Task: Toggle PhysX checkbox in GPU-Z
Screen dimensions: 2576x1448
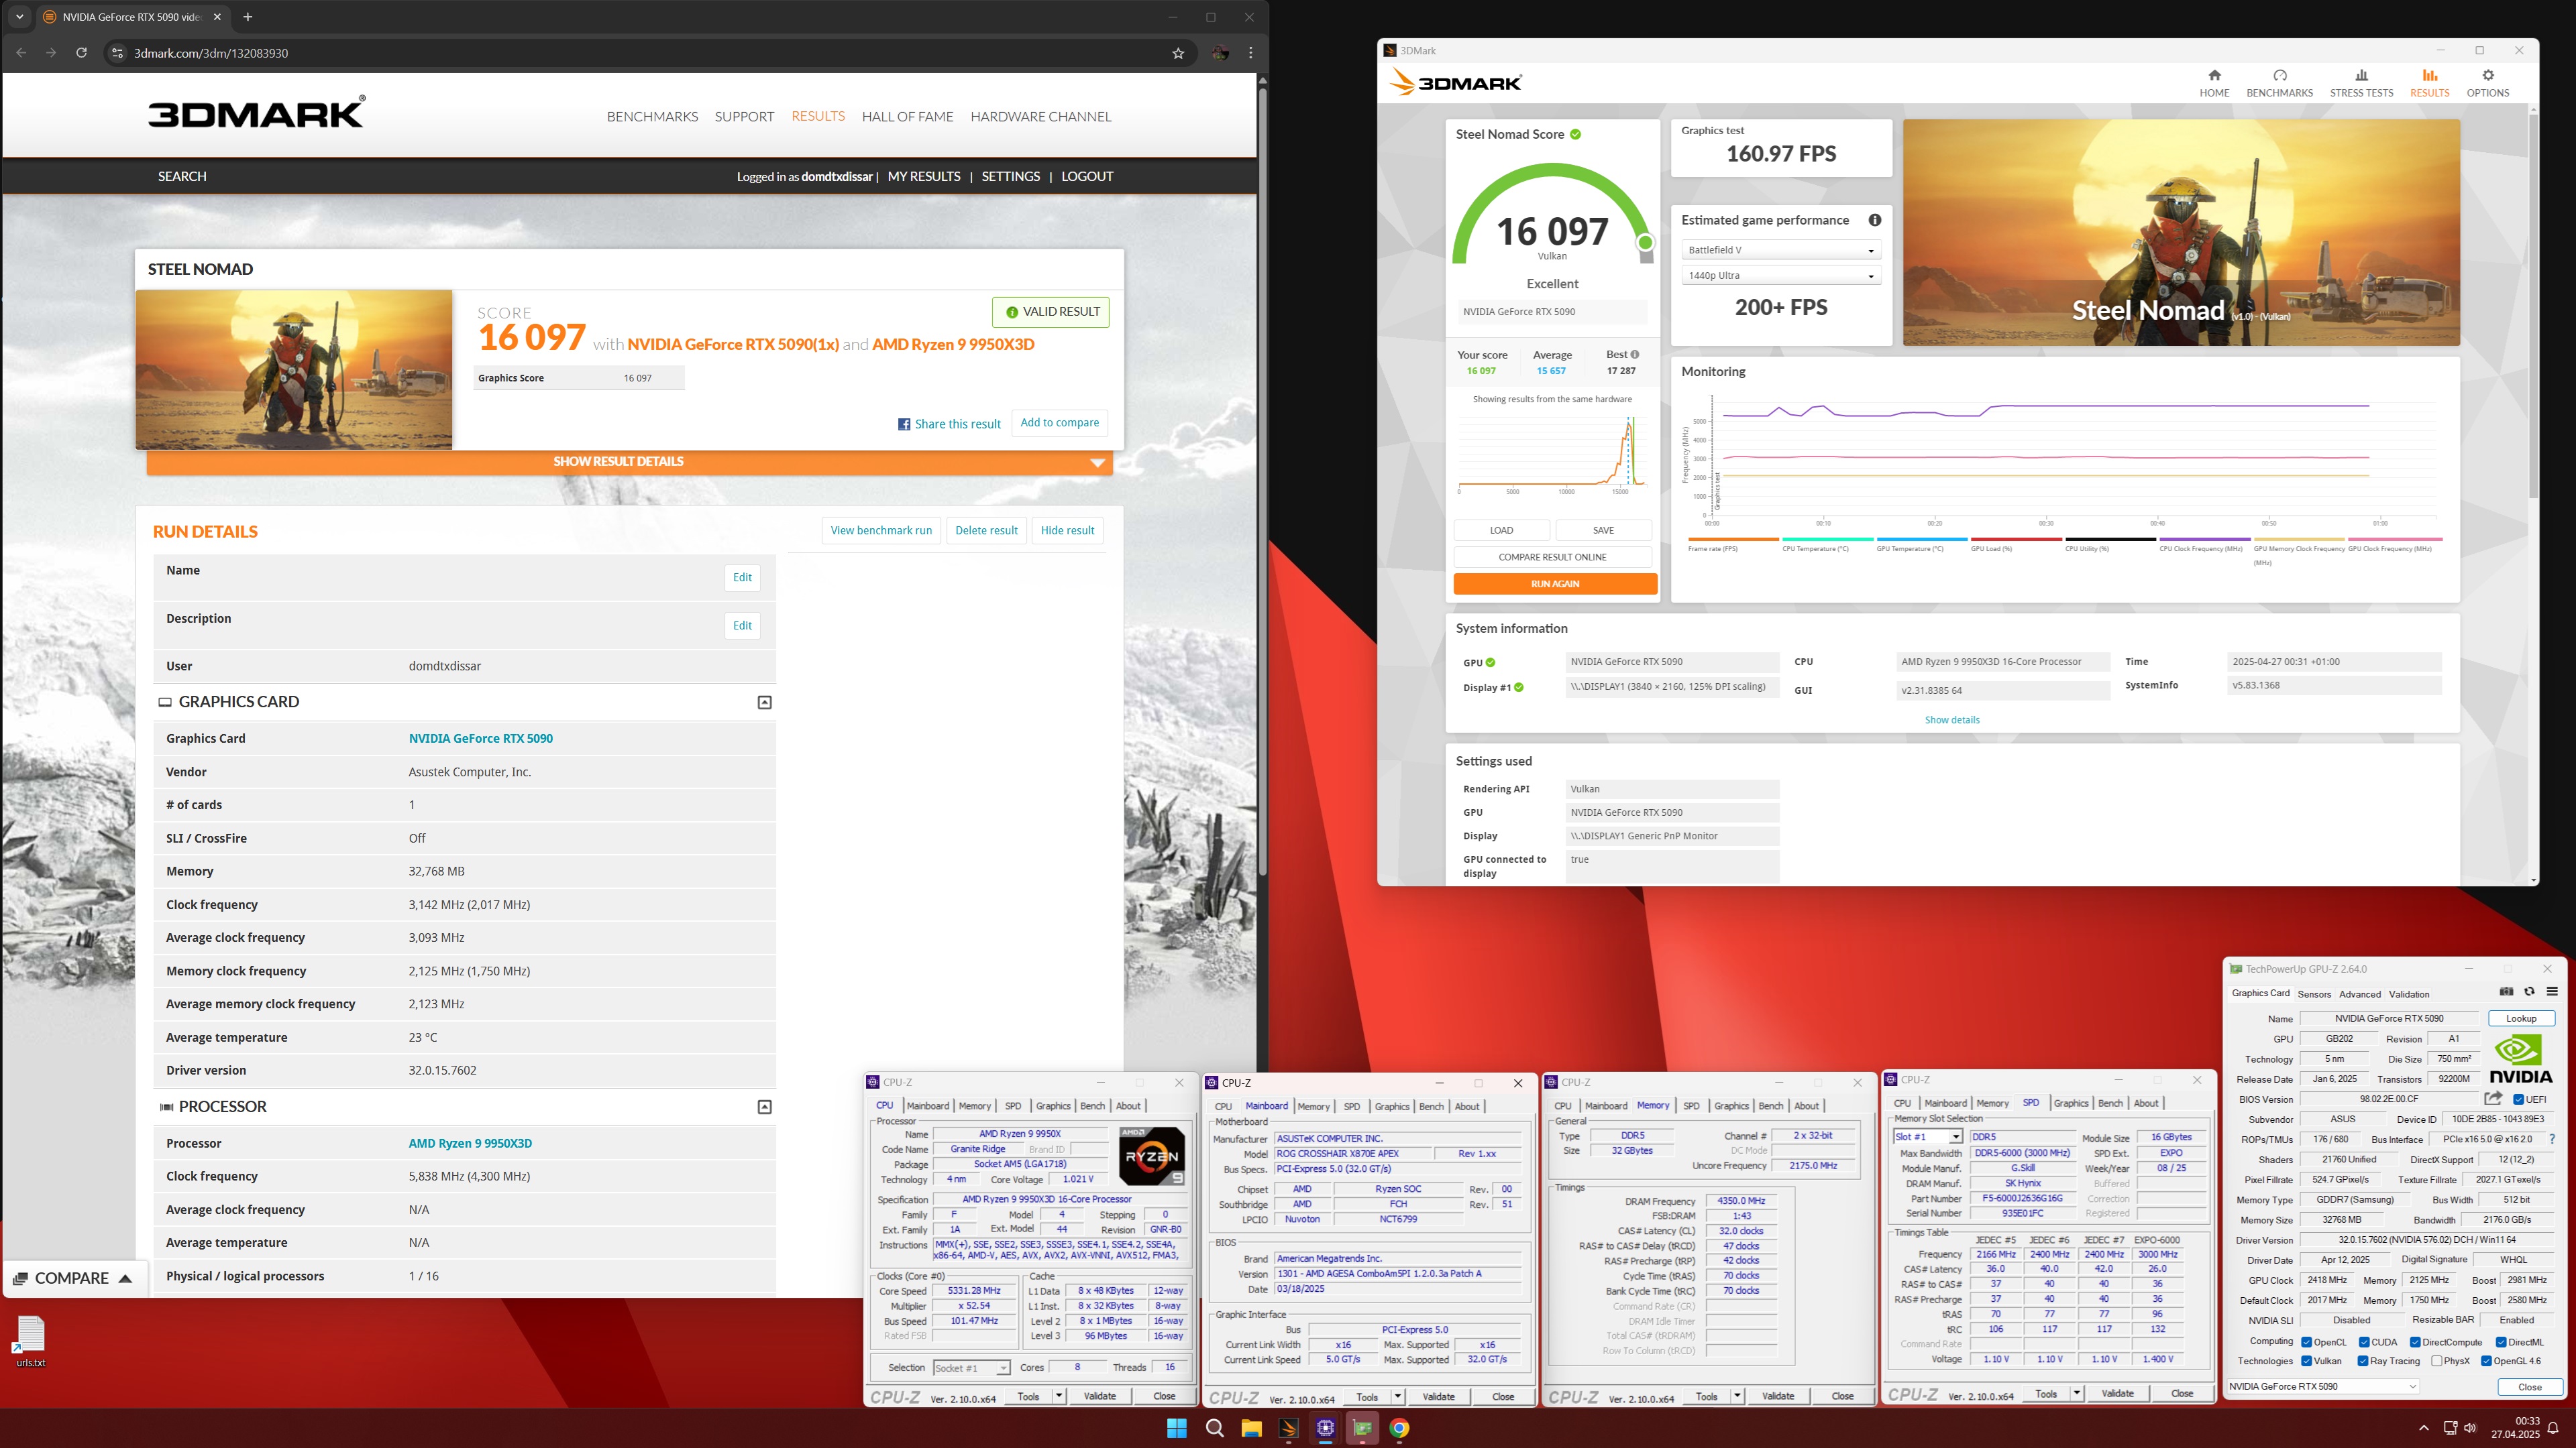Action: pos(2436,1361)
